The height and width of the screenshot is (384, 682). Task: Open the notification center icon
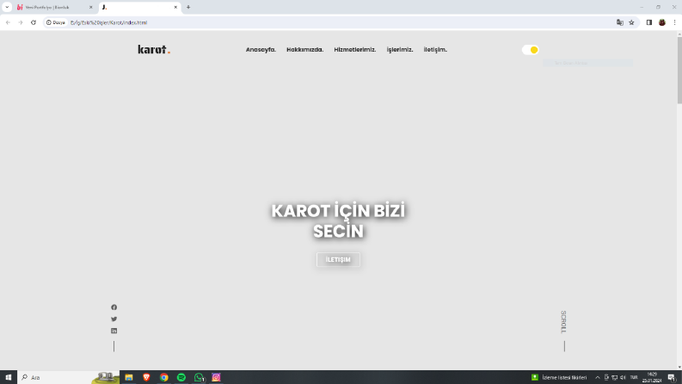tap(672, 377)
